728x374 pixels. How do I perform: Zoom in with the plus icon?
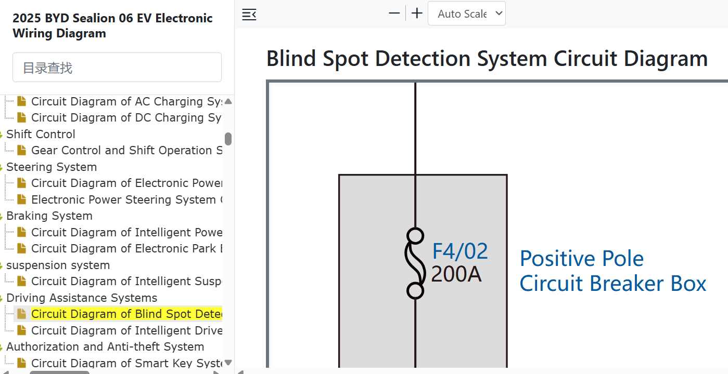tap(417, 14)
